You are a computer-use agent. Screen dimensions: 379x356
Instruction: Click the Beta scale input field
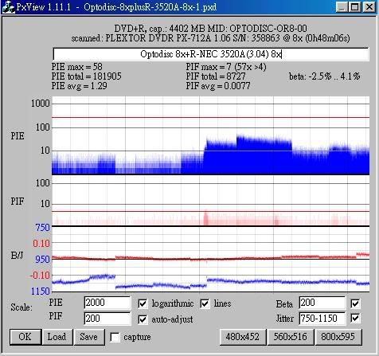click(x=322, y=303)
